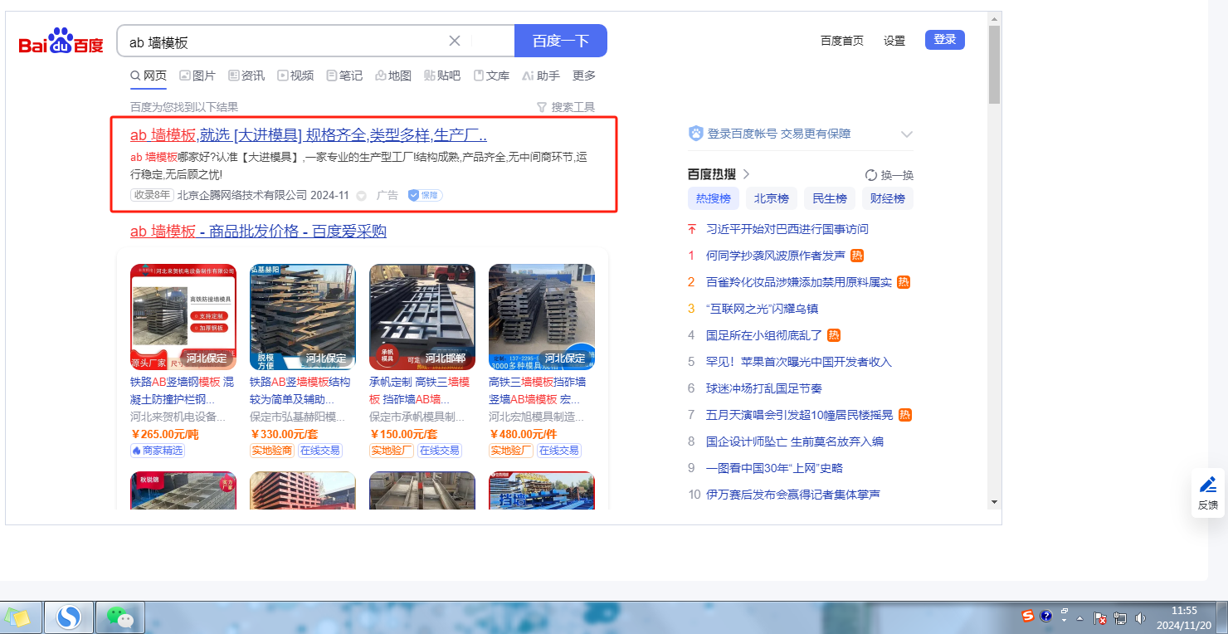Viewport: 1228px width, 634px height.
Task: Open the 更多 menu
Action: tap(584, 76)
